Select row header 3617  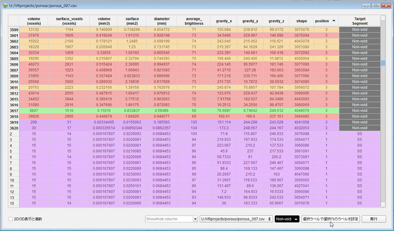coord(14,111)
